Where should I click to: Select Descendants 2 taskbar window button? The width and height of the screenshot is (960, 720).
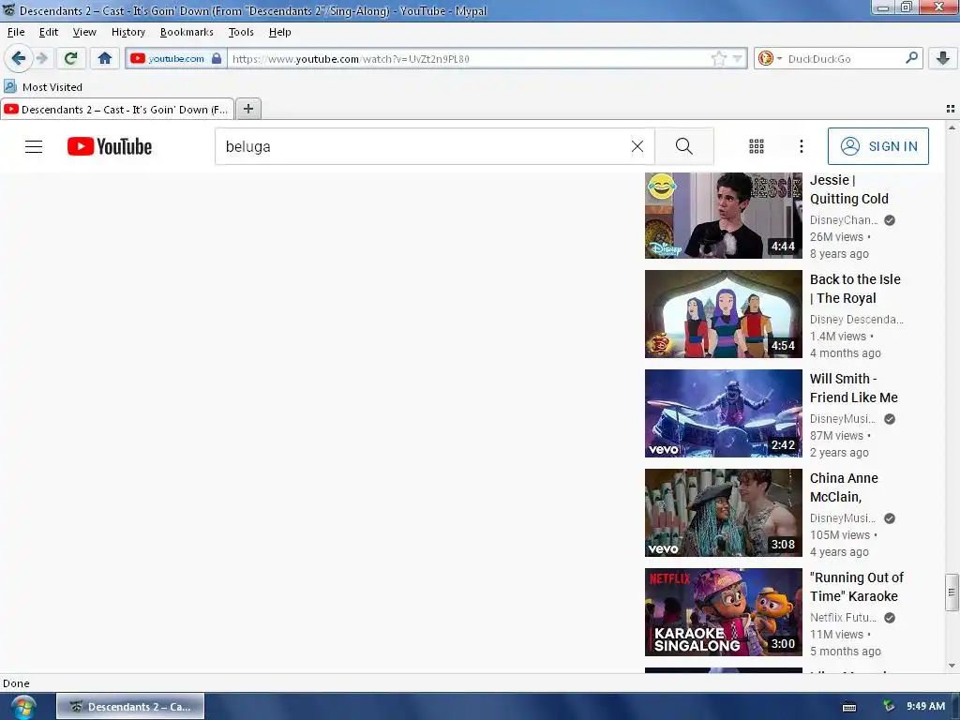pyautogui.click(x=130, y=707)
